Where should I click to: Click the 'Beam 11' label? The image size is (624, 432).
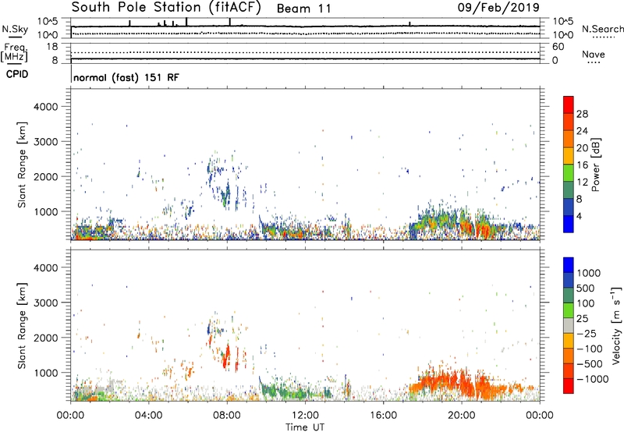point(304,9)
